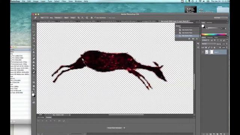Toggle Quick Mask mode in toolbox

[x=34, y=99]
